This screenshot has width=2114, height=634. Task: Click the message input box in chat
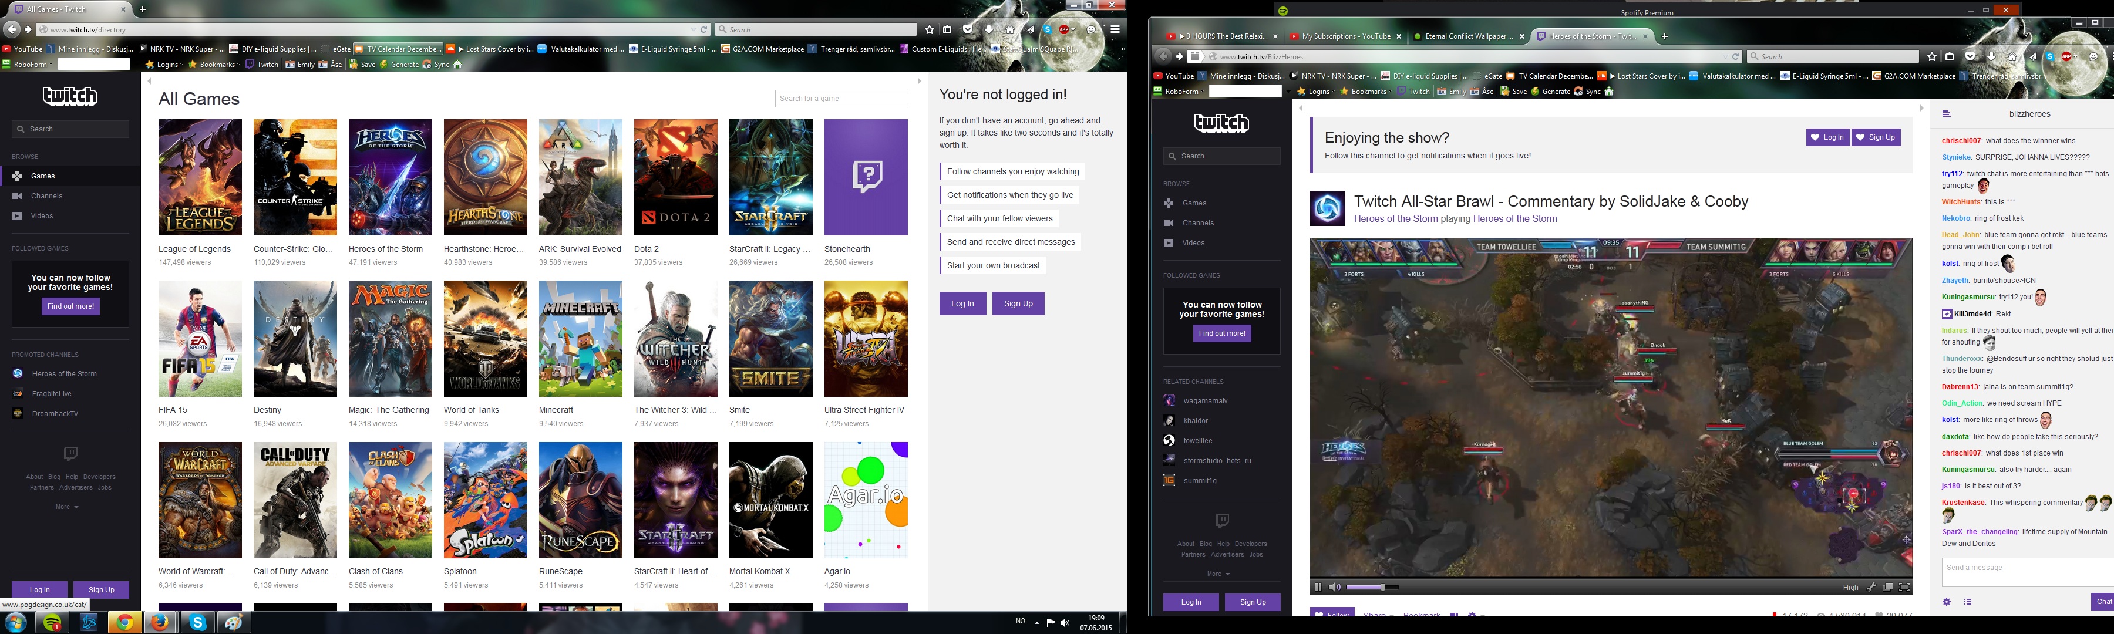(2027, 572)
